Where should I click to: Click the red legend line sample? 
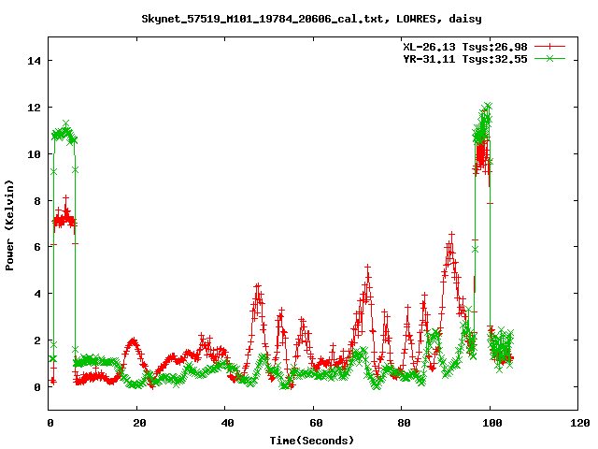549,47
